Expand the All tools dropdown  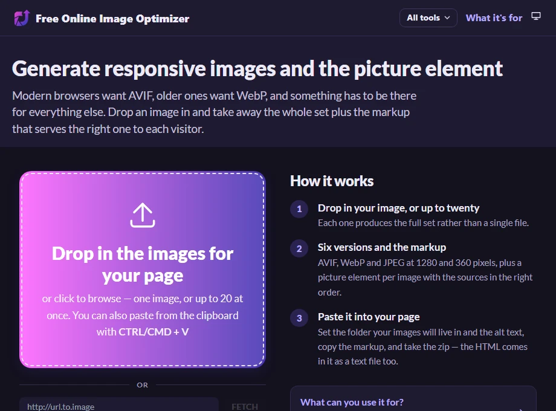428,18
